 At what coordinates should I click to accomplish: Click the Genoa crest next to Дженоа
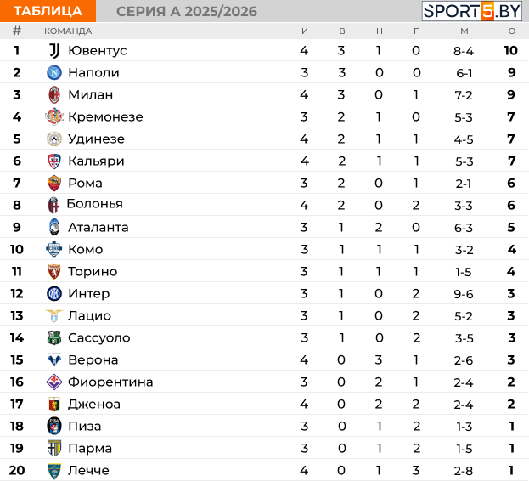(54, 404)
